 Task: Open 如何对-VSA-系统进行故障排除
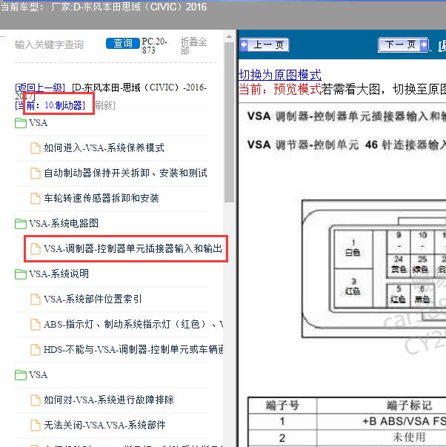[109, 400]
